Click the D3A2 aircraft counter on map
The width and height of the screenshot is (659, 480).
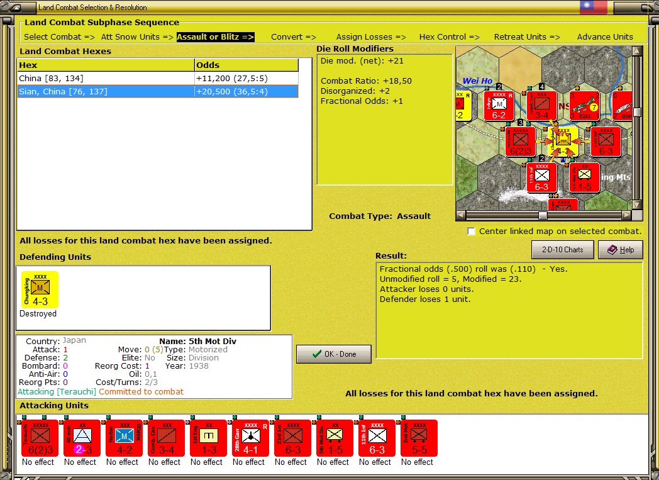click(x=584, y=106)
